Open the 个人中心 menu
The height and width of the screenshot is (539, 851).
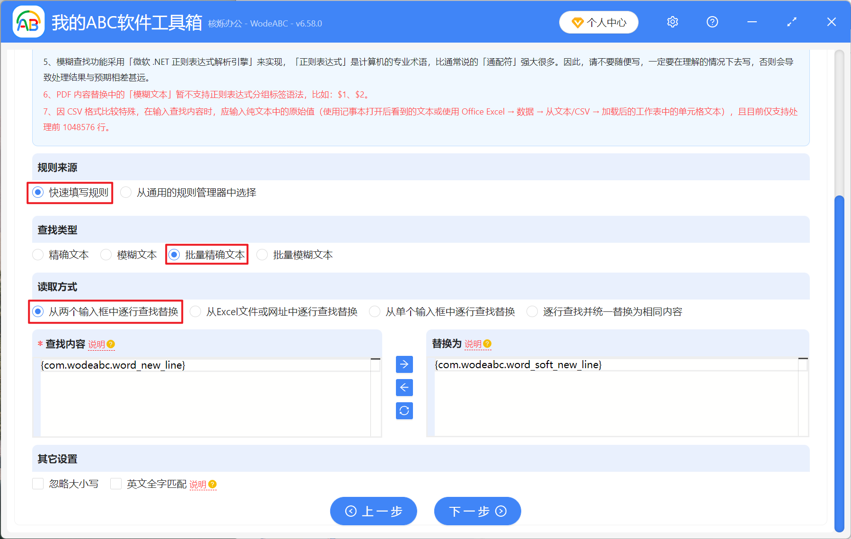598,22
